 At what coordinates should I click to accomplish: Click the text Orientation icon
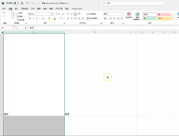[79, 14]
